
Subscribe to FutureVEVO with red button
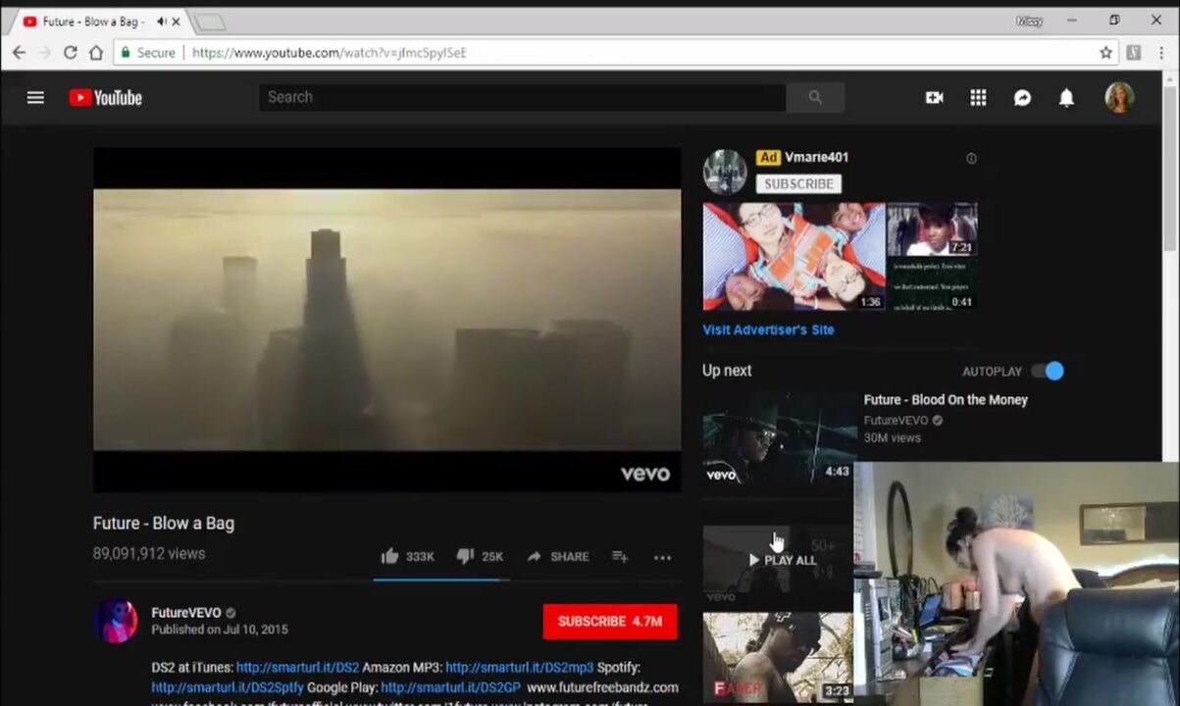point(610,621)
